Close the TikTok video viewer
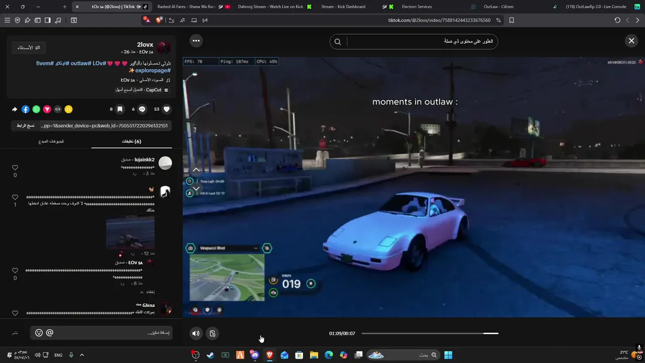 (x=631, y=41)
